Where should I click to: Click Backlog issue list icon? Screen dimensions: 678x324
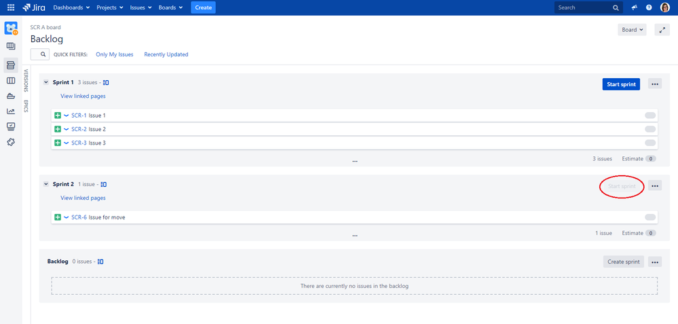[100, 262]
